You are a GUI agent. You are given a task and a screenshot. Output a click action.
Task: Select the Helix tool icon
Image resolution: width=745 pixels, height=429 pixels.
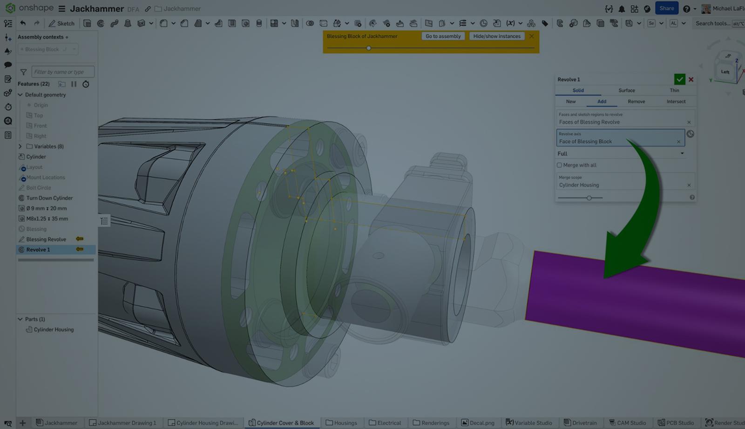pyautogui.click(x=483, y=23)
